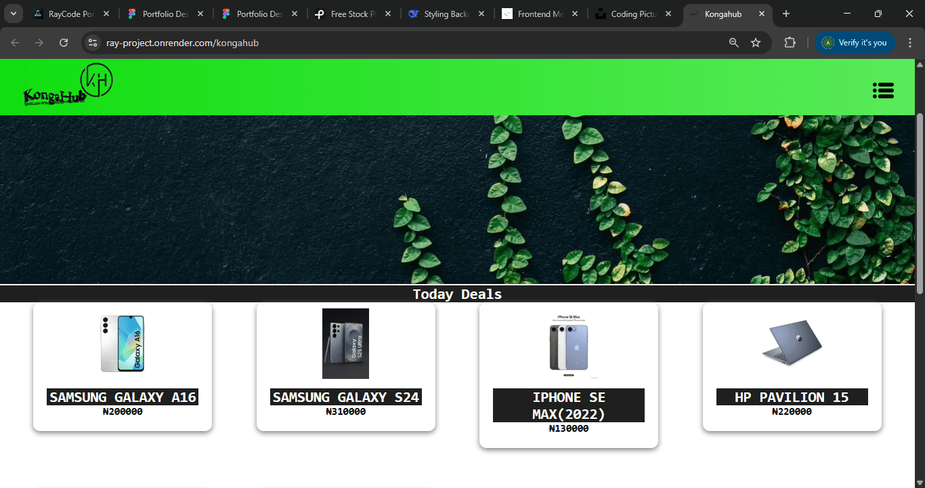The width and height of the screenshot is (925, 488).
Task: Expand the tab search dropdown arrow
Action: click(13, 14)
